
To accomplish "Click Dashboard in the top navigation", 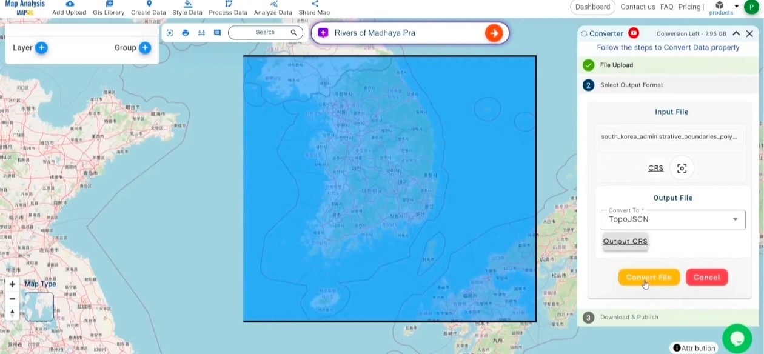I will (x=592, y=7).
